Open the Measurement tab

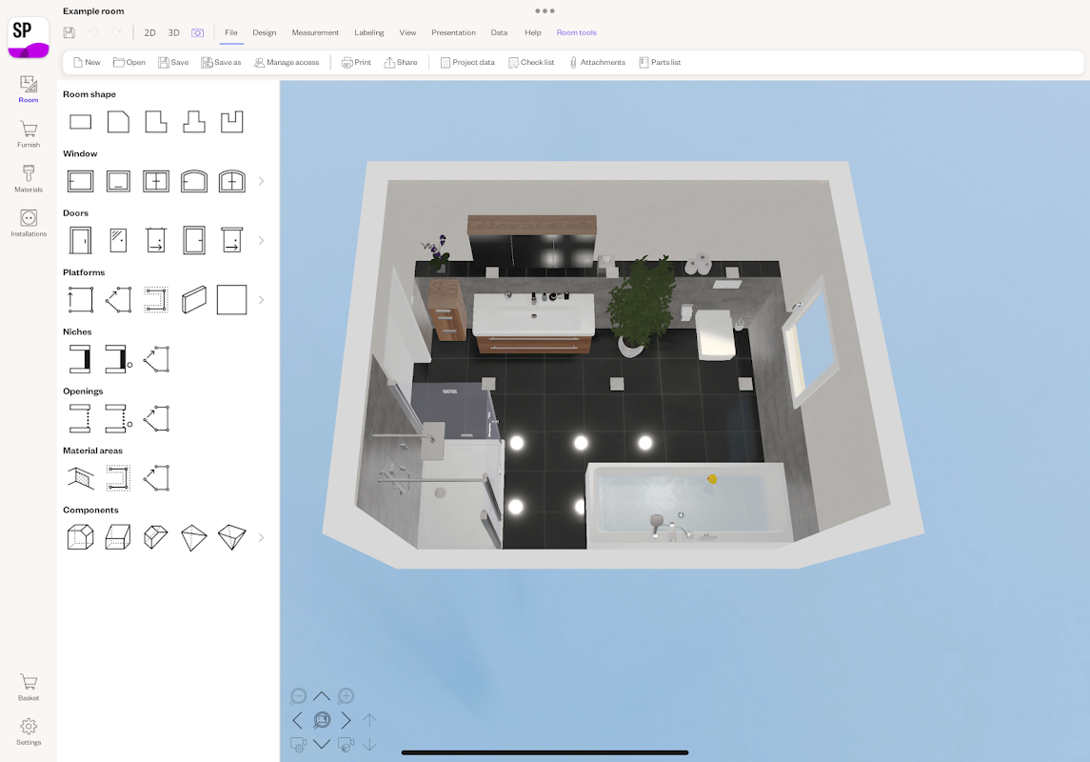pyautogui.click(x=315, y=32)
